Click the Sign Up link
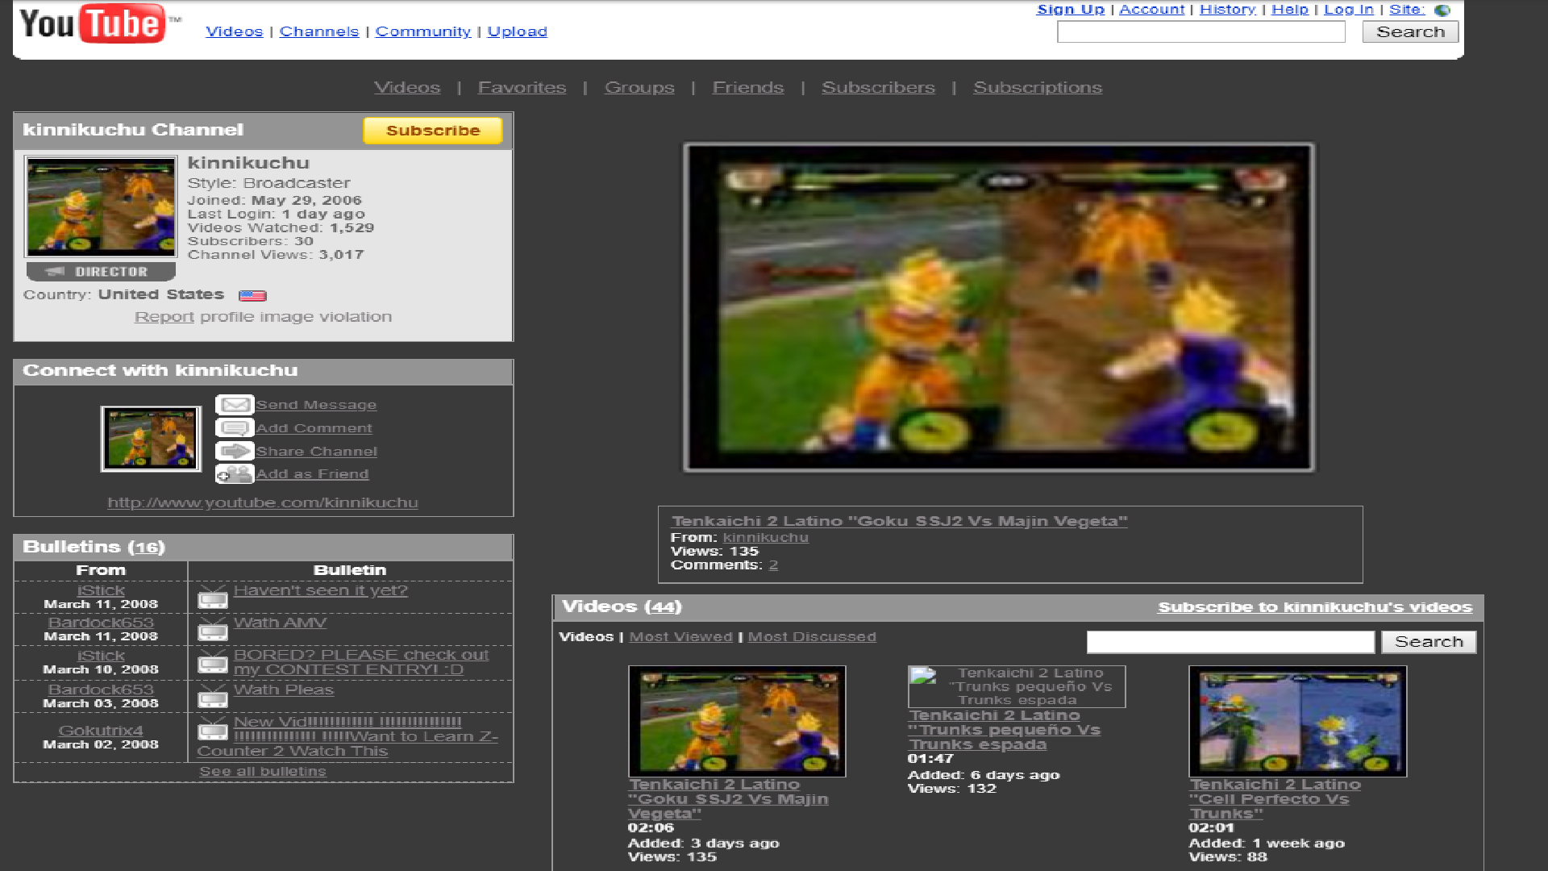Screen dimensions: 1548x871 click(x=1071, y=10)
